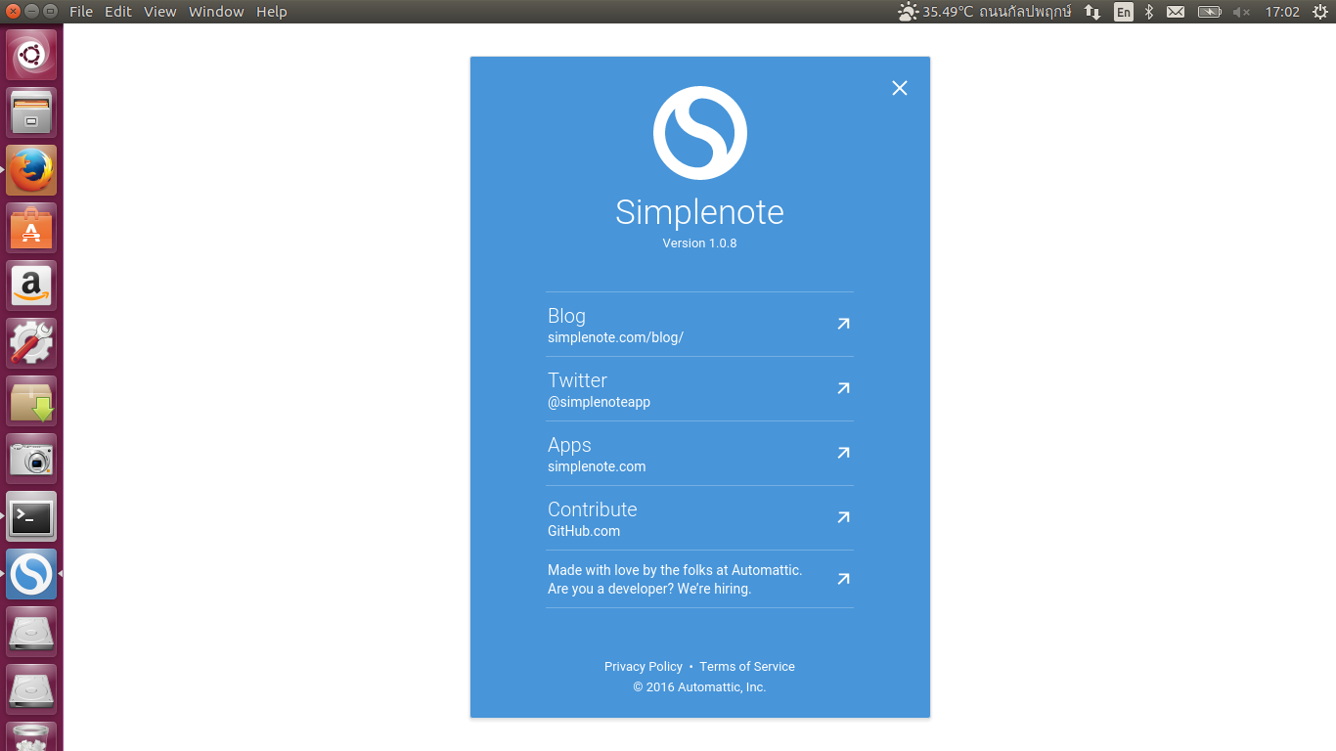
Task: Open the Twitter @simplenoteapp link
Action: (699, 389)
